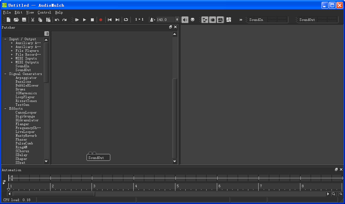
Task: Save the document with the floppy icon
Action: pyautogui.click(x=24, y=20)
